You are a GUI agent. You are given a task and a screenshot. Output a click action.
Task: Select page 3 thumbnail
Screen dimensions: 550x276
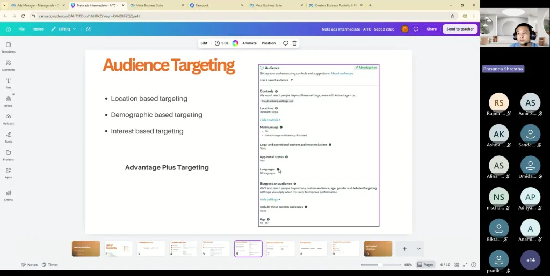pos(151,249)
